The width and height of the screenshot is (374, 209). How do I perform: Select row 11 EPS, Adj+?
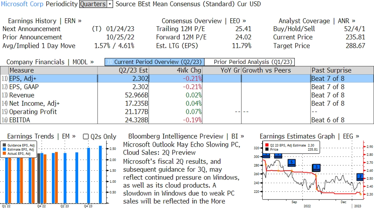point(187,79)
